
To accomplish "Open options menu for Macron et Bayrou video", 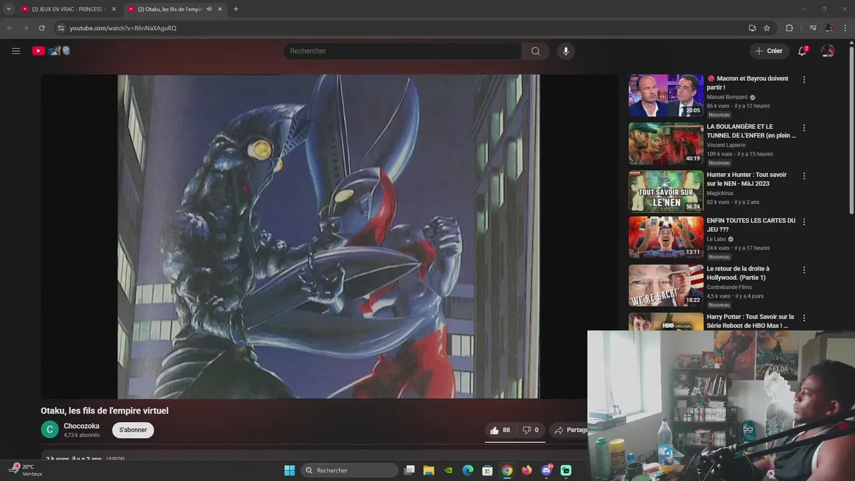I will (x=804, y=79).
